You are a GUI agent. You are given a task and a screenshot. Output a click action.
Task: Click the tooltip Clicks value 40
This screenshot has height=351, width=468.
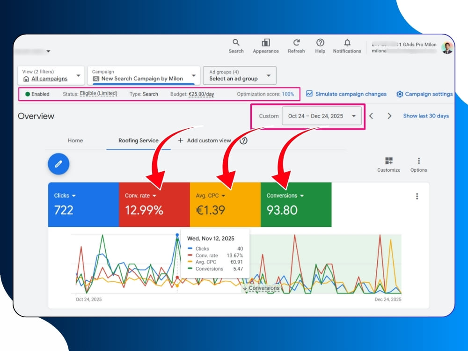[x=240, y=249]
